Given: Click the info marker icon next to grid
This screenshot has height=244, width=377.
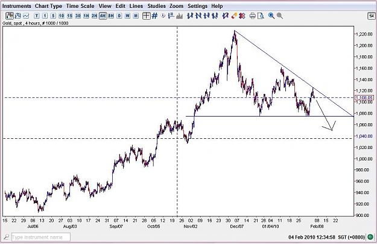Looking at the screenshot, I should tap(163, 16).
